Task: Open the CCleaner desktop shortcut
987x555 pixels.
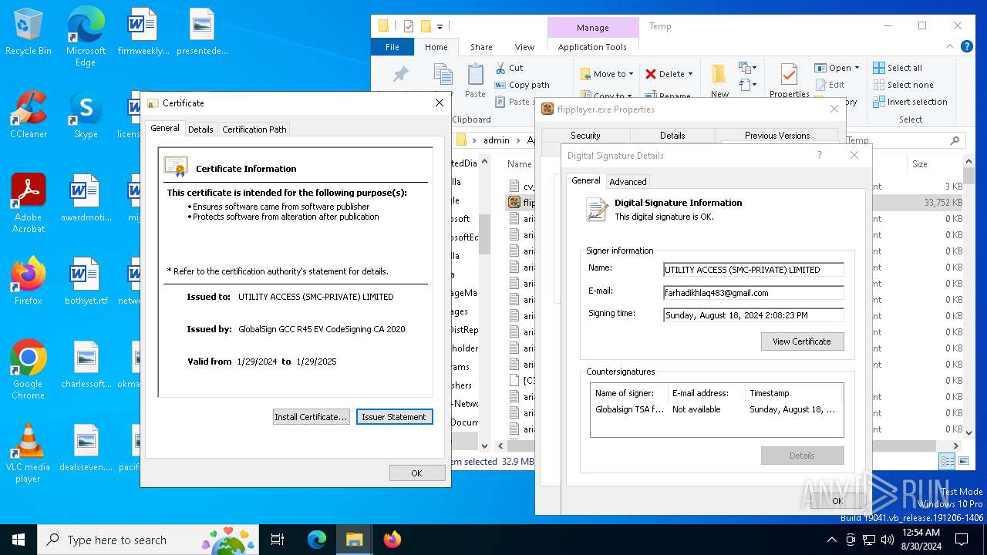Action: pyautogui.click(x=29, y=115)
